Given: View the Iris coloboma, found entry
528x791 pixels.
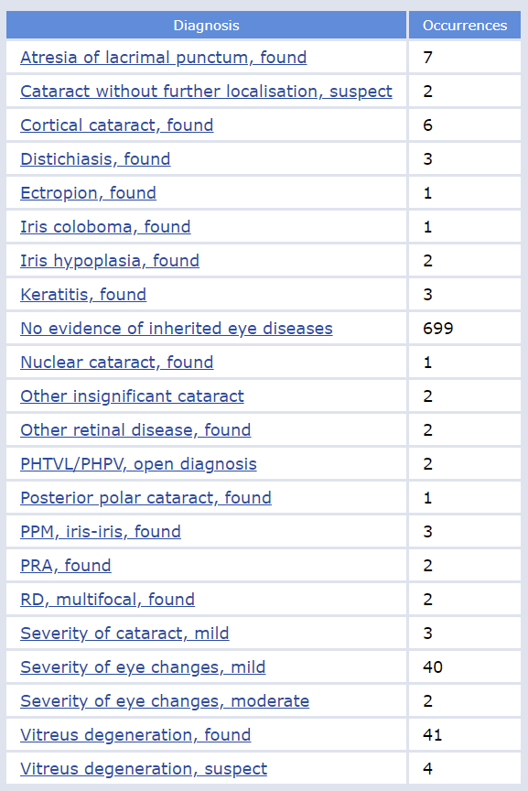Looking at the screenshot, I should (x=105, y=226).
